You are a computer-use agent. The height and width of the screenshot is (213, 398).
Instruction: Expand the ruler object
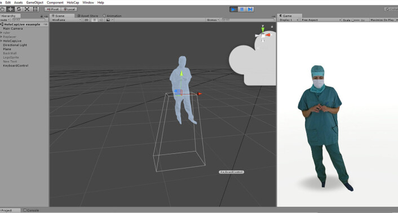1,33
